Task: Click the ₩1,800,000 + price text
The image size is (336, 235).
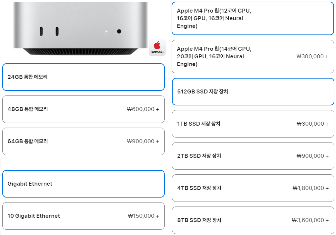Action: [x=310, y=188]
